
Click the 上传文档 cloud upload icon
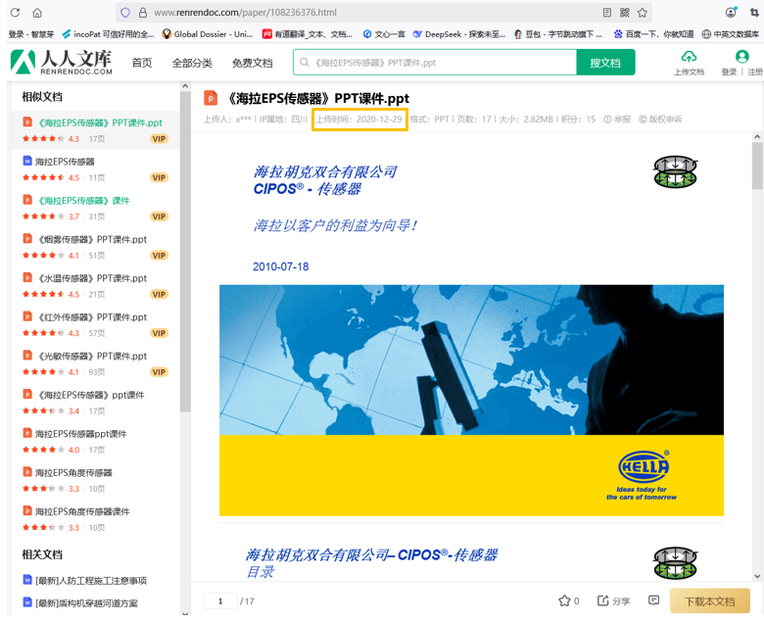(689, 58)
